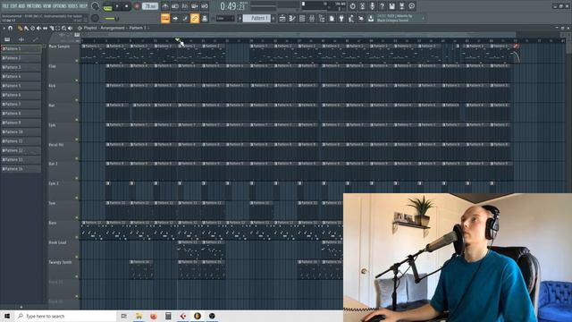Select Pattern 10 in pattern list
The height and width of the screenshot is (322, 572).
(21, 131)
